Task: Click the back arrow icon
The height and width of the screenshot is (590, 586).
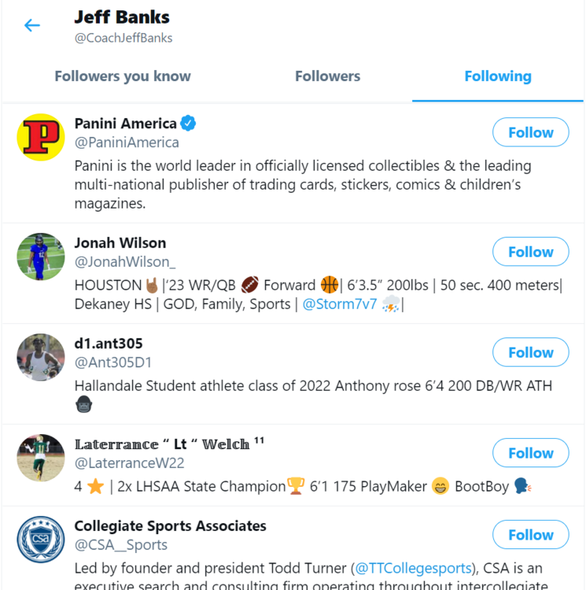Action: click(x=31, y=25)
